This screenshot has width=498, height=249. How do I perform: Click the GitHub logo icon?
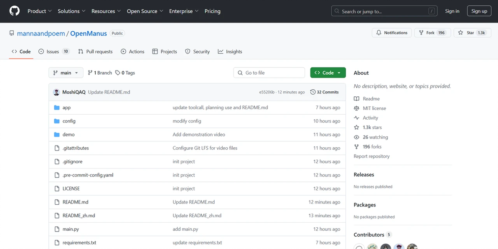click(15, 11)
